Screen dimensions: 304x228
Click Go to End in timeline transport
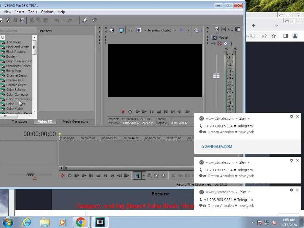click(113, 176)
